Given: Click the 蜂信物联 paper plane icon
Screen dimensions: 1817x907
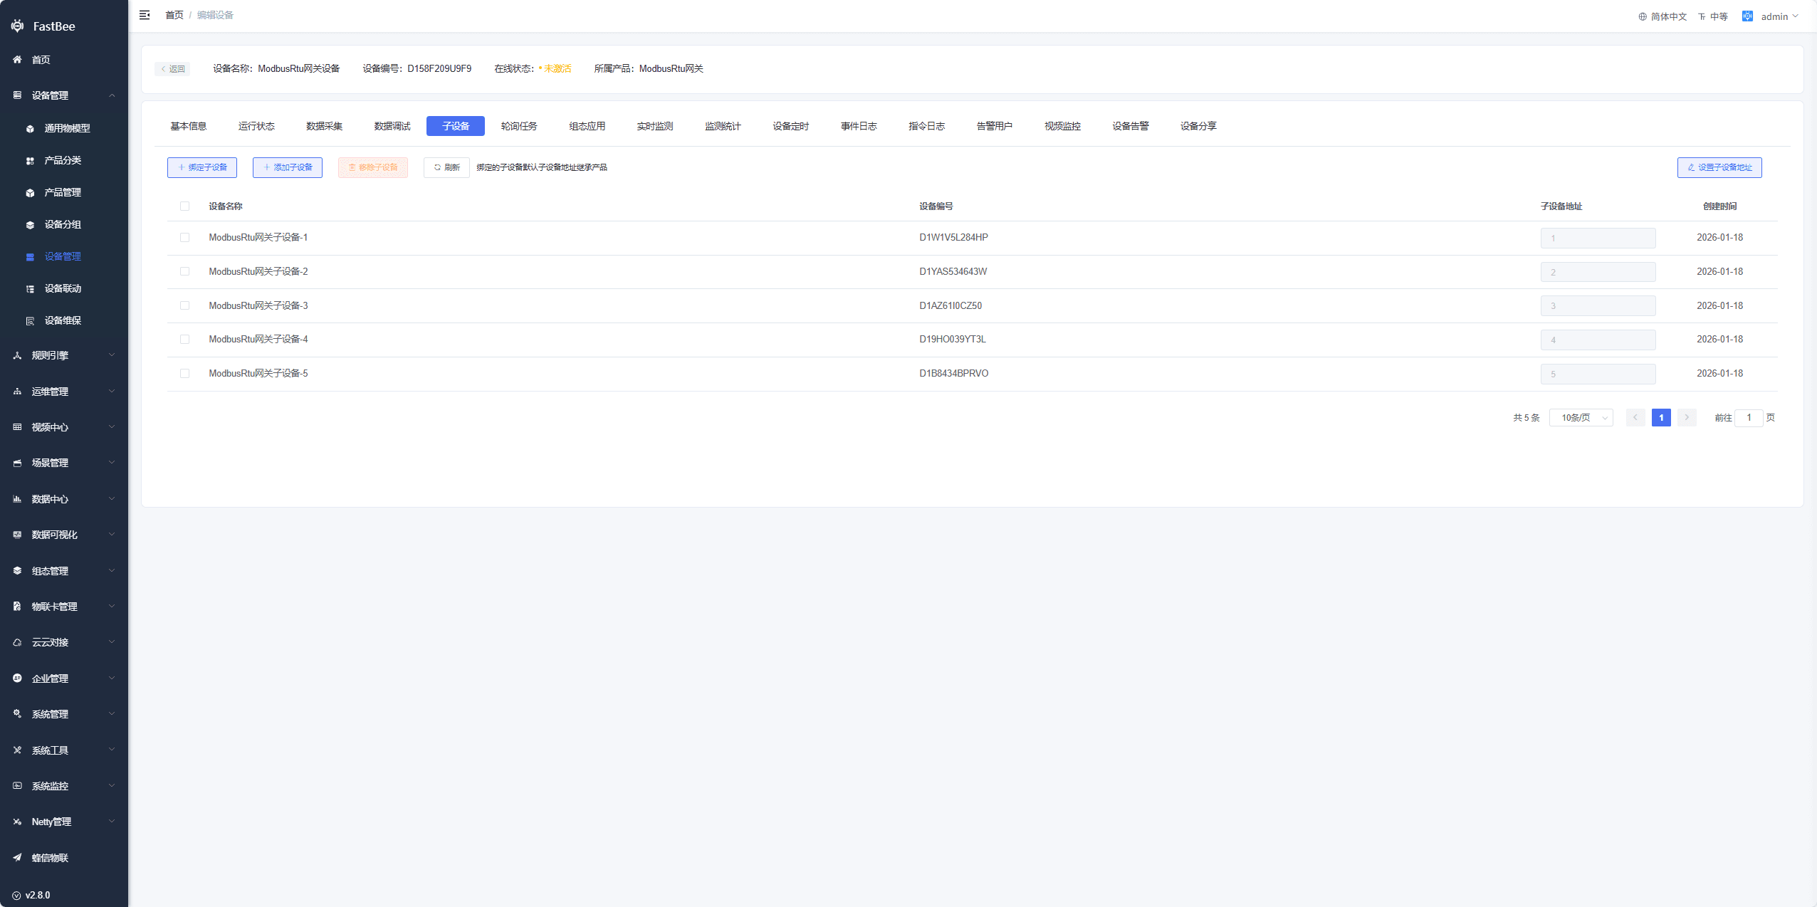Looking at the screenshot, I should tap(17, 858).
